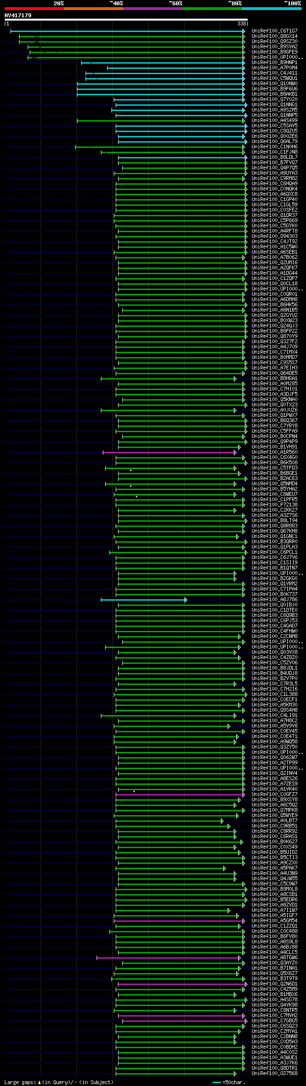Click the purple ~60% identity legend segment
The height and width of the screenshot is (1086, 306).
(153, 8)
